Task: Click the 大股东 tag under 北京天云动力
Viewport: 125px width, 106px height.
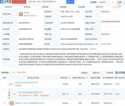Action: (18, 85)
